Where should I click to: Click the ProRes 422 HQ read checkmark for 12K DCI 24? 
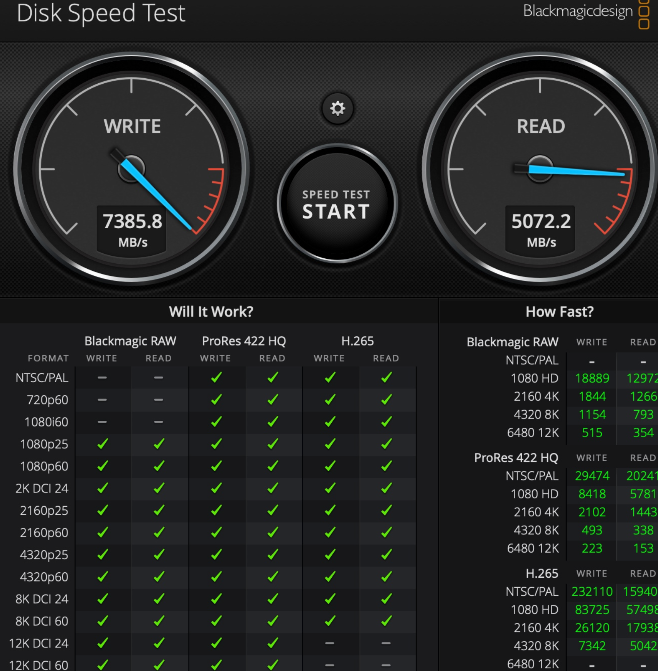click(x=273, y=643)
